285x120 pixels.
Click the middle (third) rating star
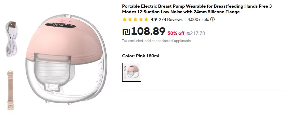tap(135, 19)
